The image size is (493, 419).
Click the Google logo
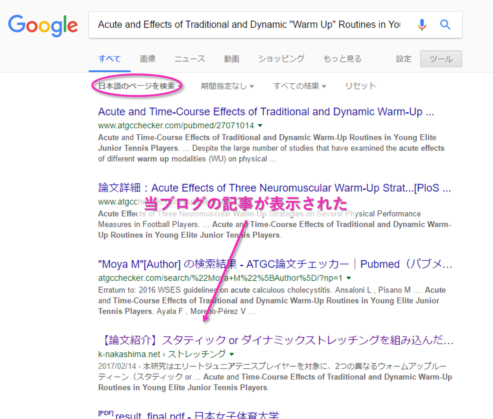(43, 25)
